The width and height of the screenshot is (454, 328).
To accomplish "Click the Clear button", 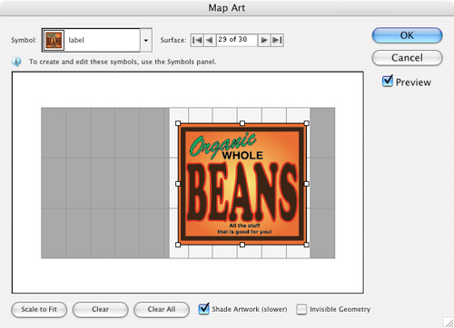I will [x=100, y=310].
